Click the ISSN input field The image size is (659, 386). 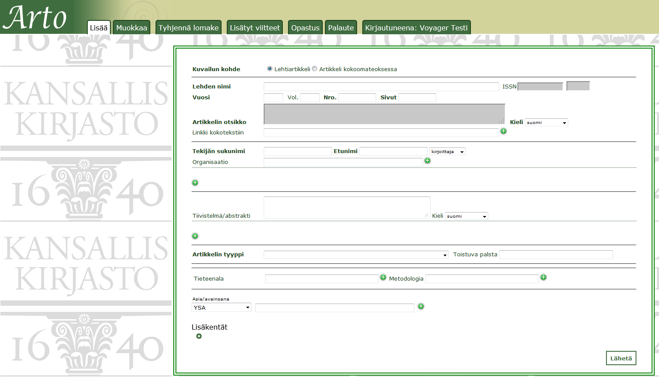540,86
